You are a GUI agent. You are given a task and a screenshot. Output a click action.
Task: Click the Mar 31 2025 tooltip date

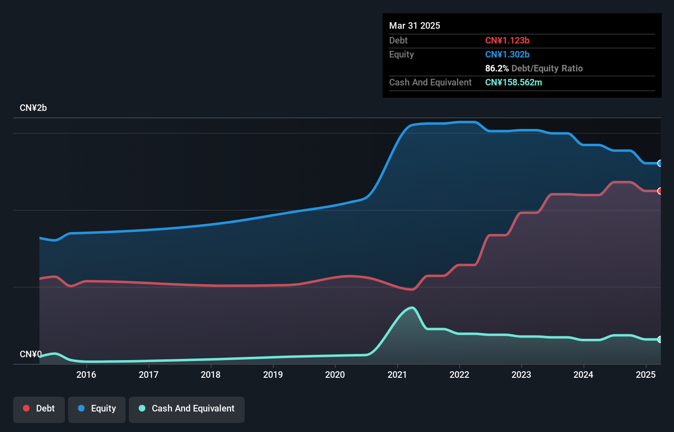(x=415, y=25)
